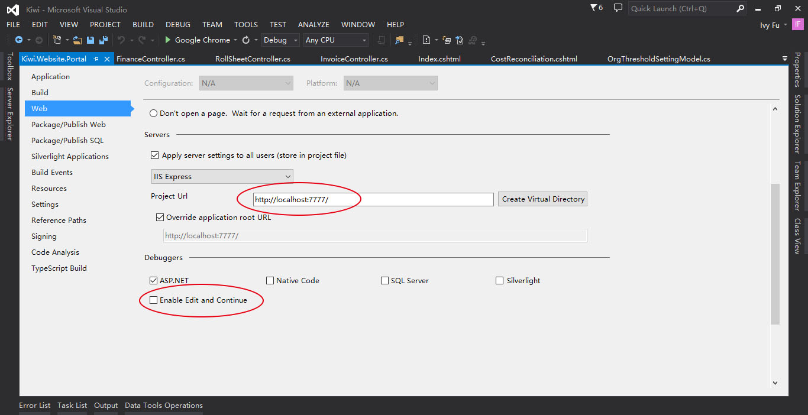808x415 pixels.
Task: Open the Data Tools Operations panel
Action: [164, 406]
